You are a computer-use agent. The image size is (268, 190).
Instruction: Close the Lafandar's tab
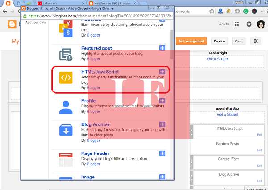click(x=83, y=4)
